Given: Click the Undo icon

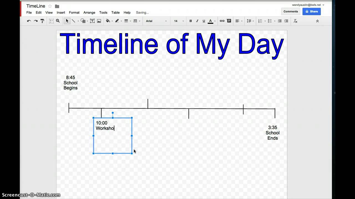Looking at the screenshot, I should pos(29,21).
